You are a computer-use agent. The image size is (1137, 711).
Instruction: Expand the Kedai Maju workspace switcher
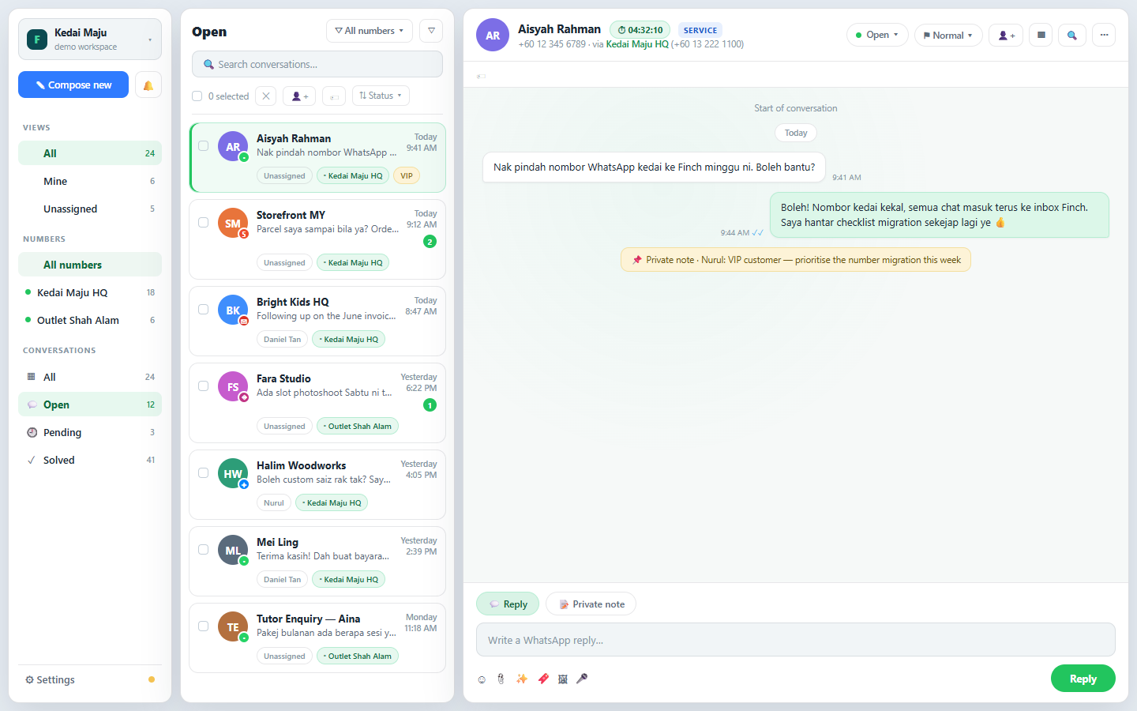90,39
